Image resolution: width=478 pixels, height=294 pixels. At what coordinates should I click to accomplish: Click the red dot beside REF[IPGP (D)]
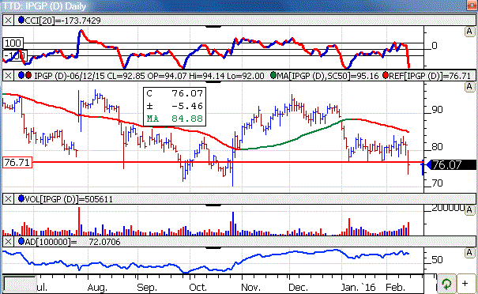click(386, 75)
